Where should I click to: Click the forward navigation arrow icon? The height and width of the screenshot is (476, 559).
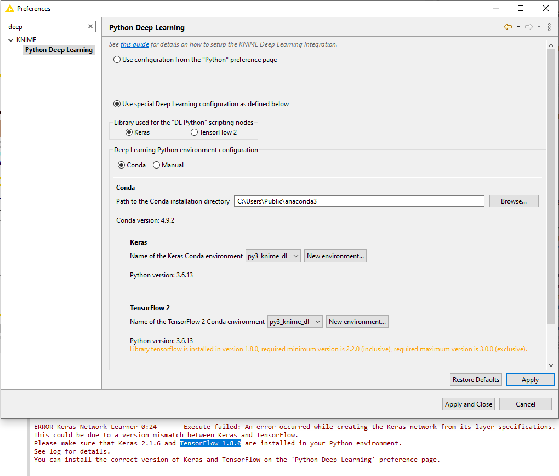[x=528, y=27]
